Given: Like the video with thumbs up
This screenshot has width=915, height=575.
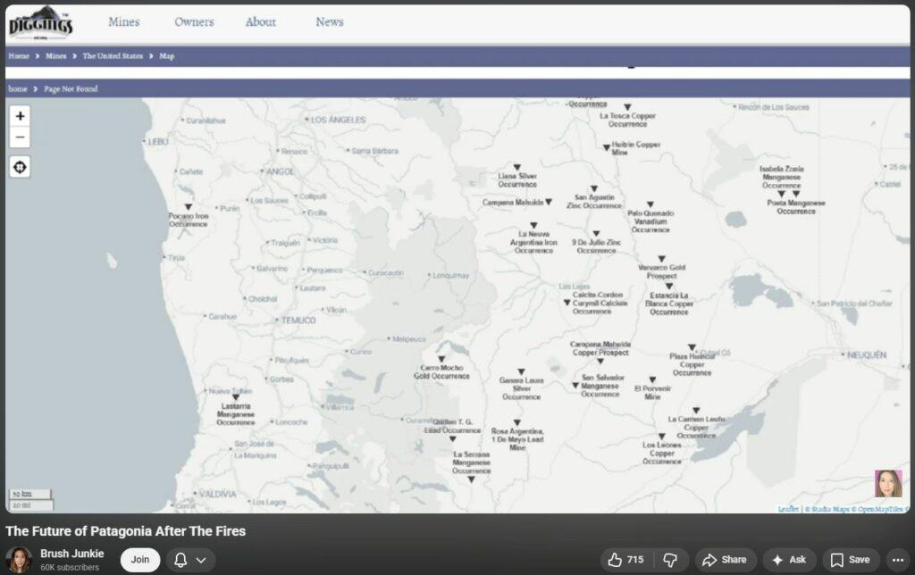Looking at the screenshot, I should 625,560.
